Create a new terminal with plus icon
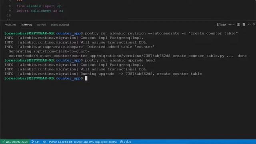256x144 pixels. (230, 24)
